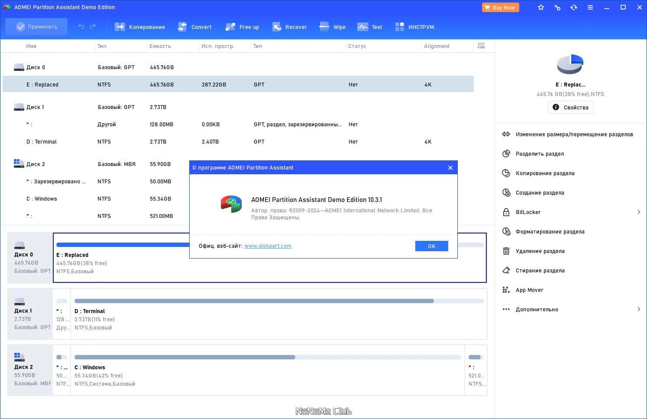Click OK in the About dialog
This screenshot has height=419, width=647.
(x=432, y=246)
